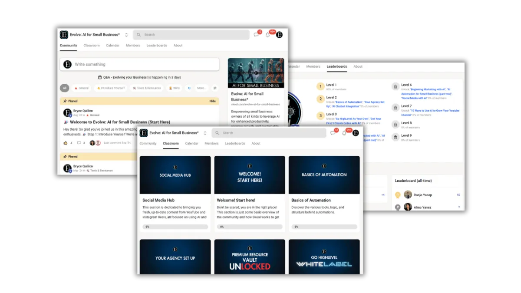Image resolution: width=521 pixels, height=293 pixels.
Task: Open Classroom tab in Community window
Action: coord(92,46)
